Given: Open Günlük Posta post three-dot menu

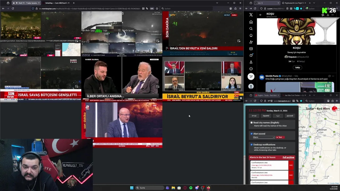Looking at the screenshot, I should point(334,76).
